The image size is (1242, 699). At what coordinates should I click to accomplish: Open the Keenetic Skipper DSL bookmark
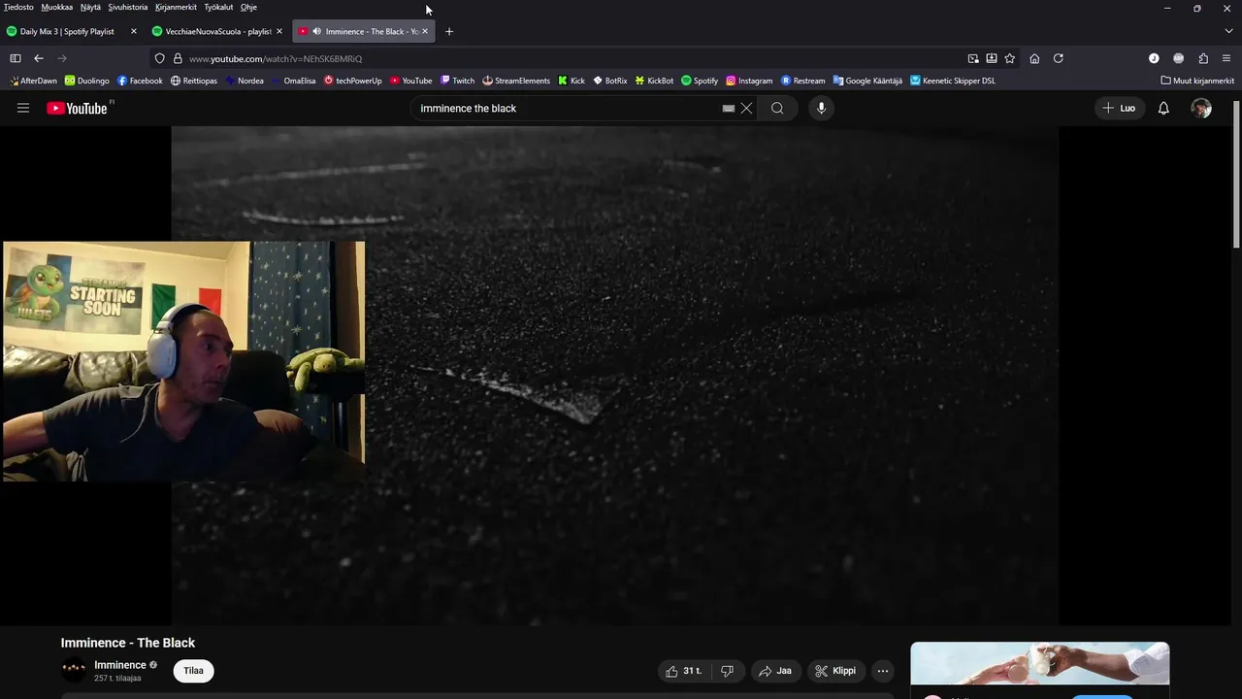[953, 81]
